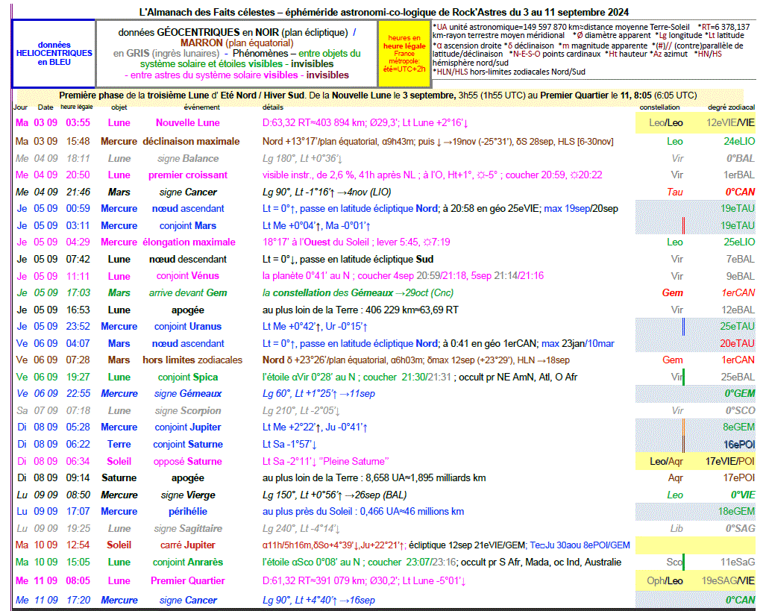Select the "opposé Saturne" event cell
This screenshot has height=611, width=766.
188,462
